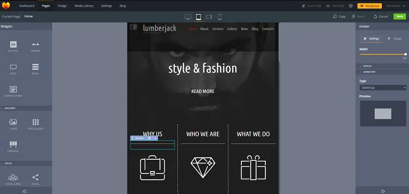
Task: Open Quick help link
Action: pos(312,6)
